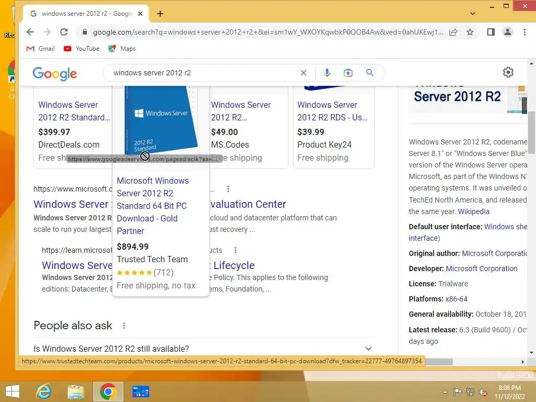Open the network tray icon
This screenshot has width=536, height=402.
tap(471, 392)
